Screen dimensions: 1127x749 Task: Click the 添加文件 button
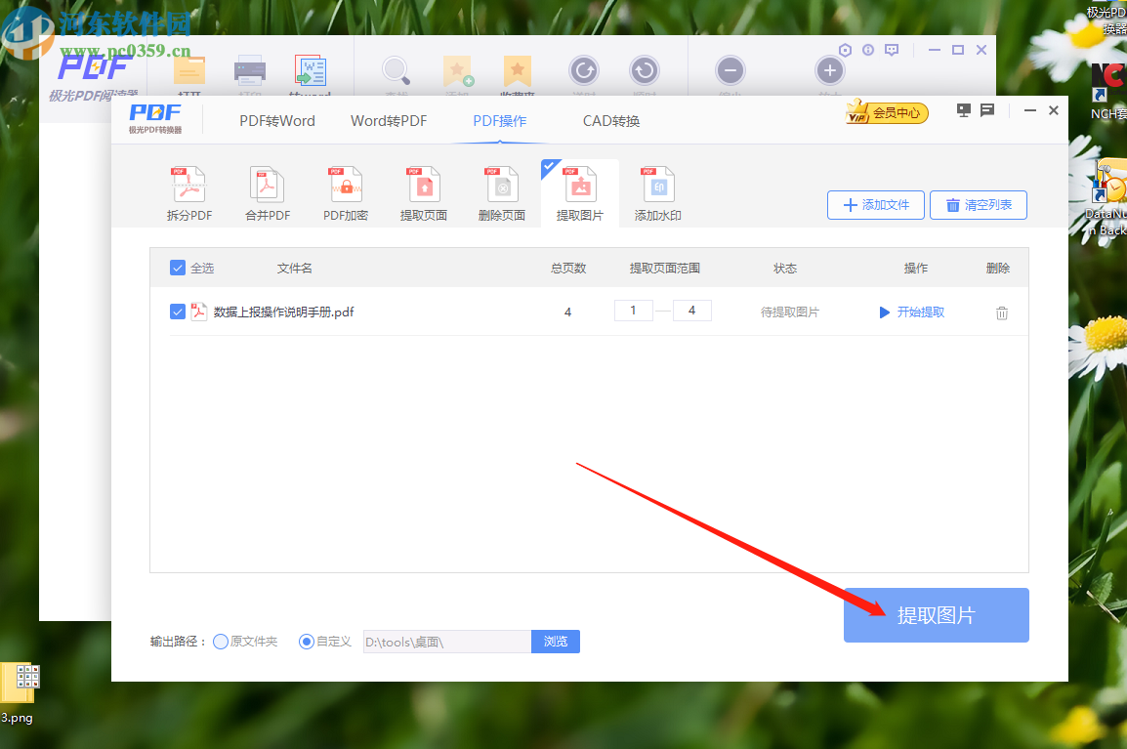point(875,205)
